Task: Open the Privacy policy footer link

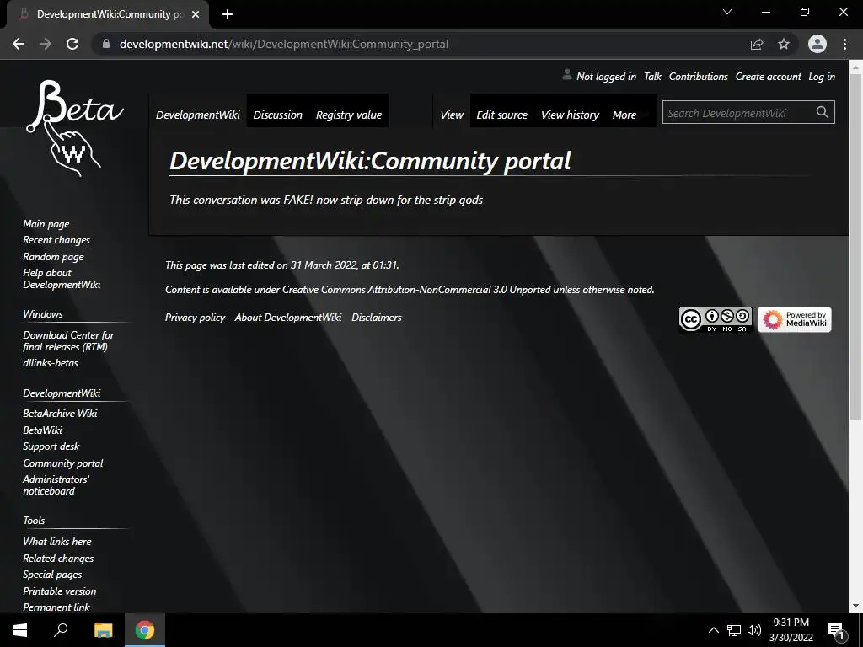Action: tap(195, 318)
